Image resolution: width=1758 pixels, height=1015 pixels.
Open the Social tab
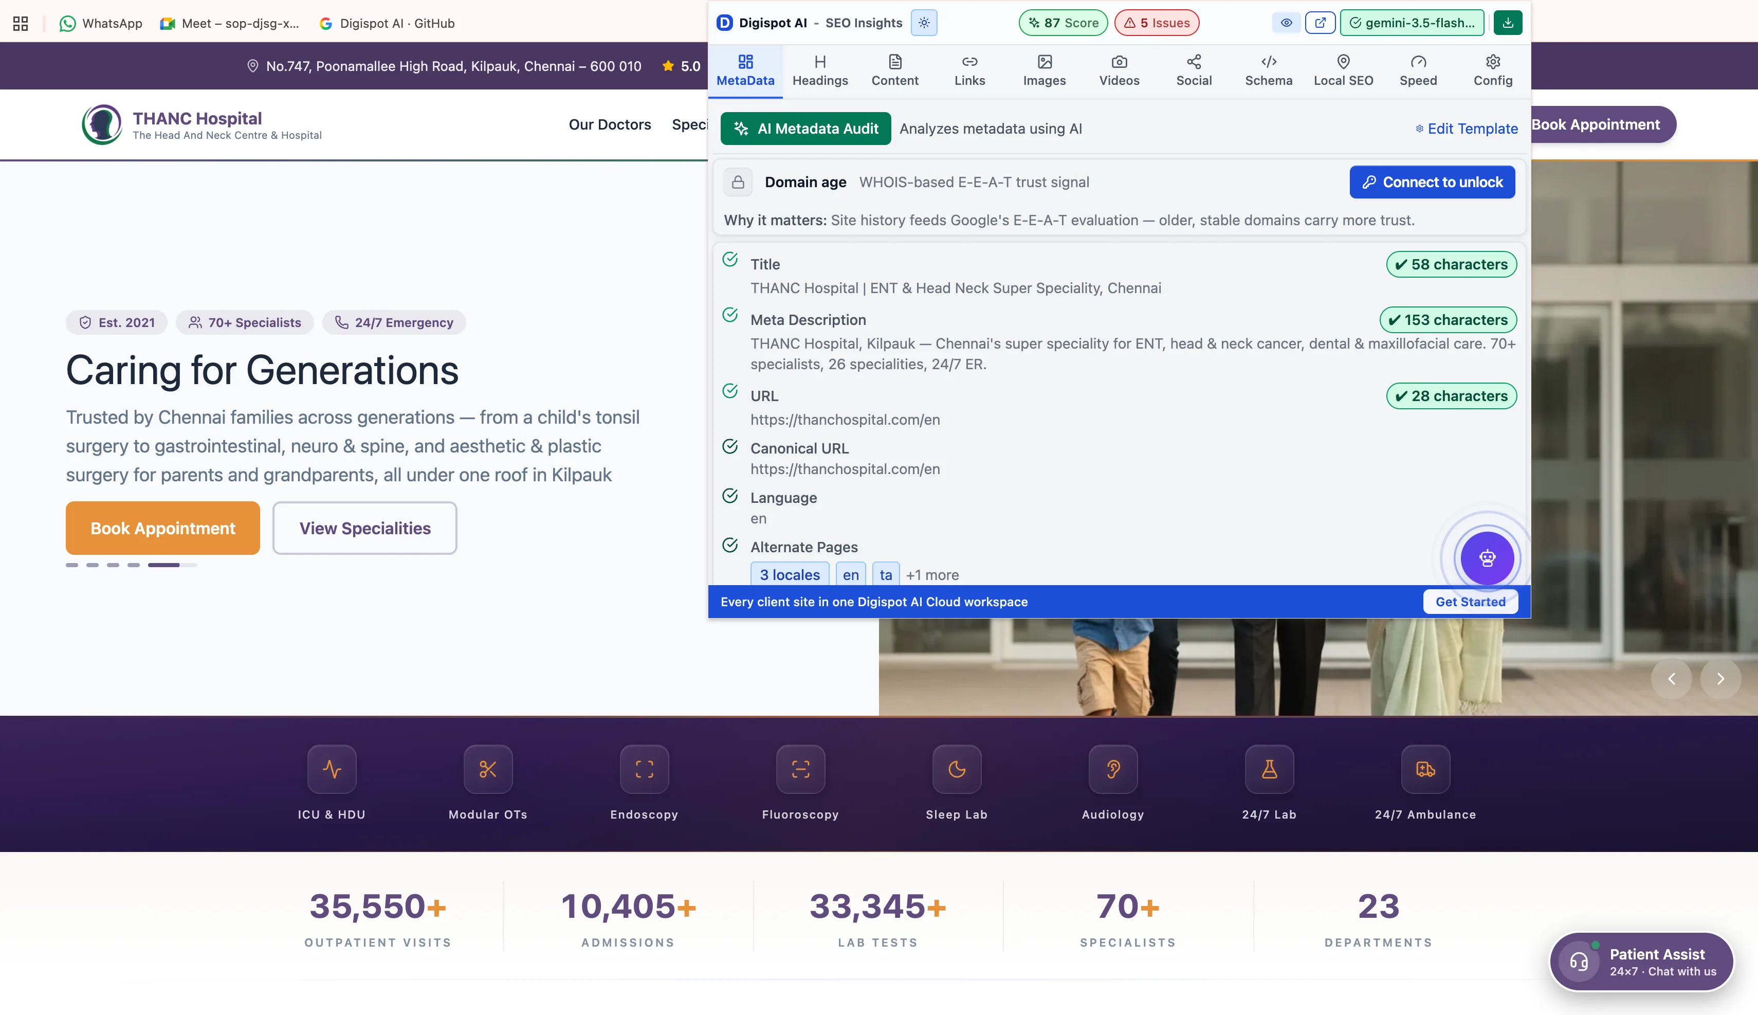[1194, 71]
